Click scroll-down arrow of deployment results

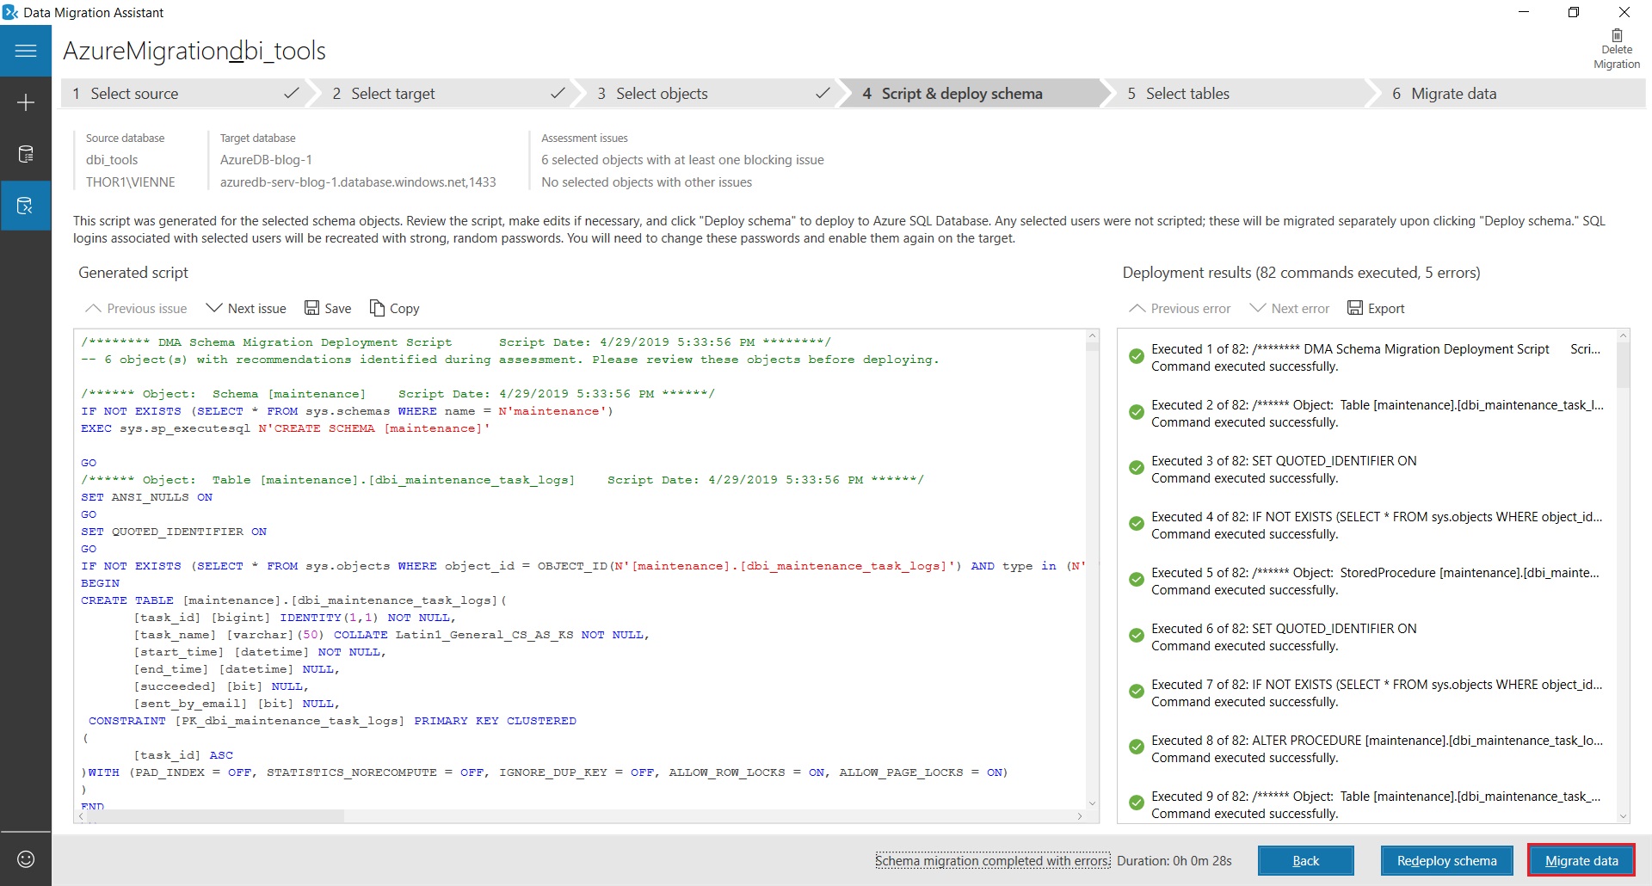1623,816
